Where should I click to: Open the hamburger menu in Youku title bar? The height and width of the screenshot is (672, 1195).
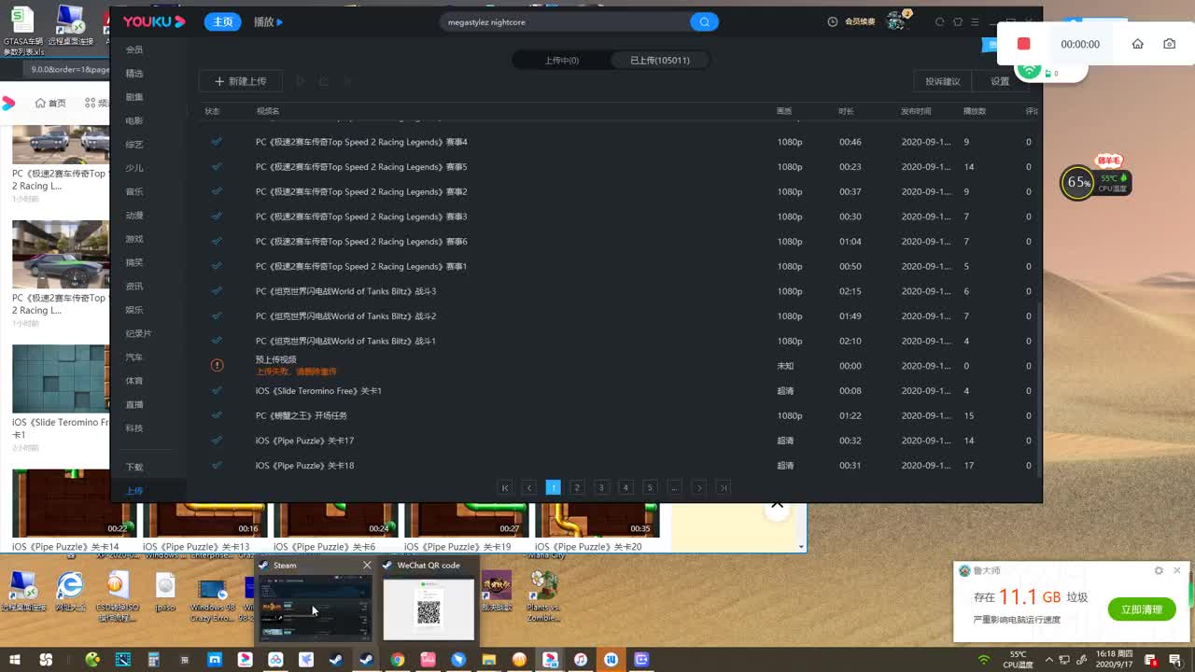(974, 21)
